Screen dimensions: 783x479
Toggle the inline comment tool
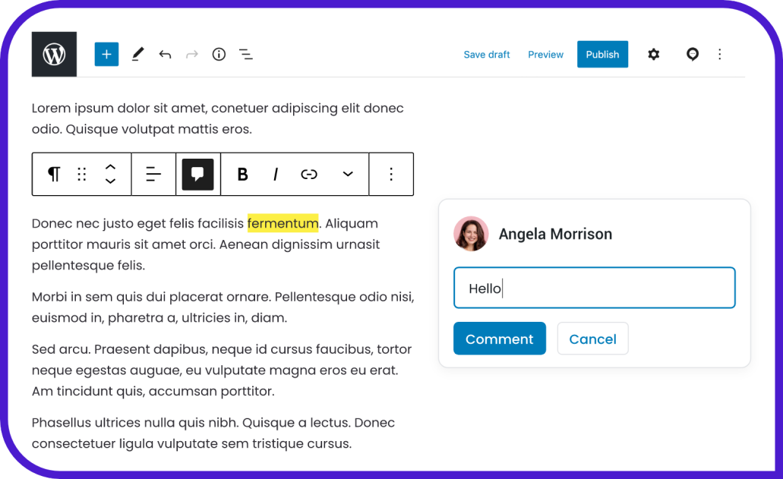click(x=197, y=174)
